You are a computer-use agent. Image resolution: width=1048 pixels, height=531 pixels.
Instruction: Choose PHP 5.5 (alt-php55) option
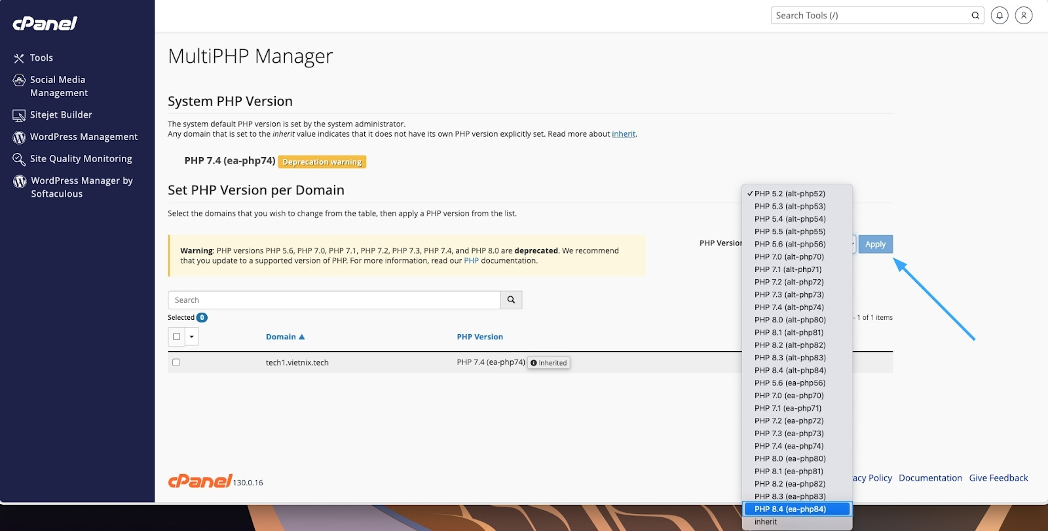pos(797,231)
